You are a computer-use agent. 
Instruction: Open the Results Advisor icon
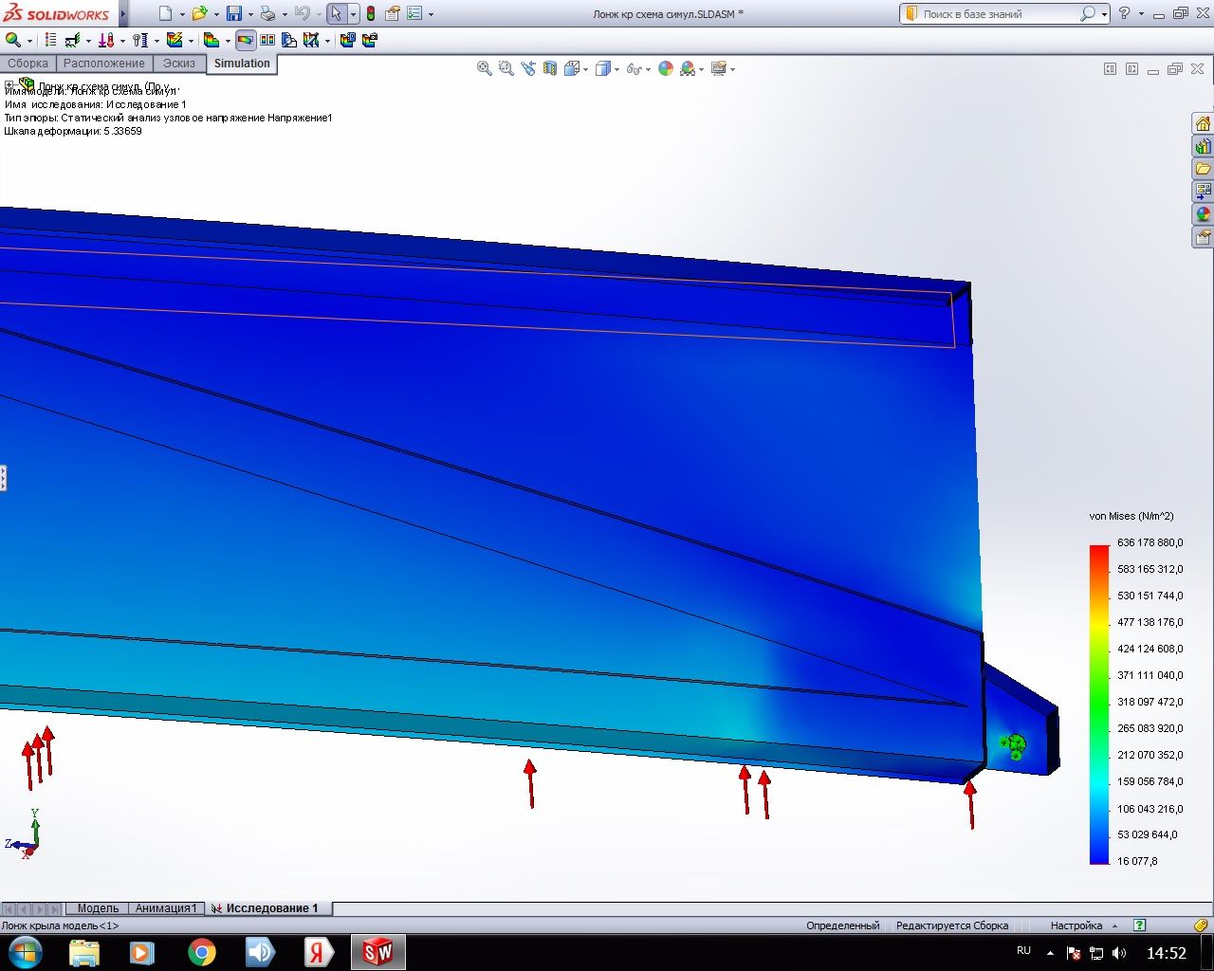[212, 40]
